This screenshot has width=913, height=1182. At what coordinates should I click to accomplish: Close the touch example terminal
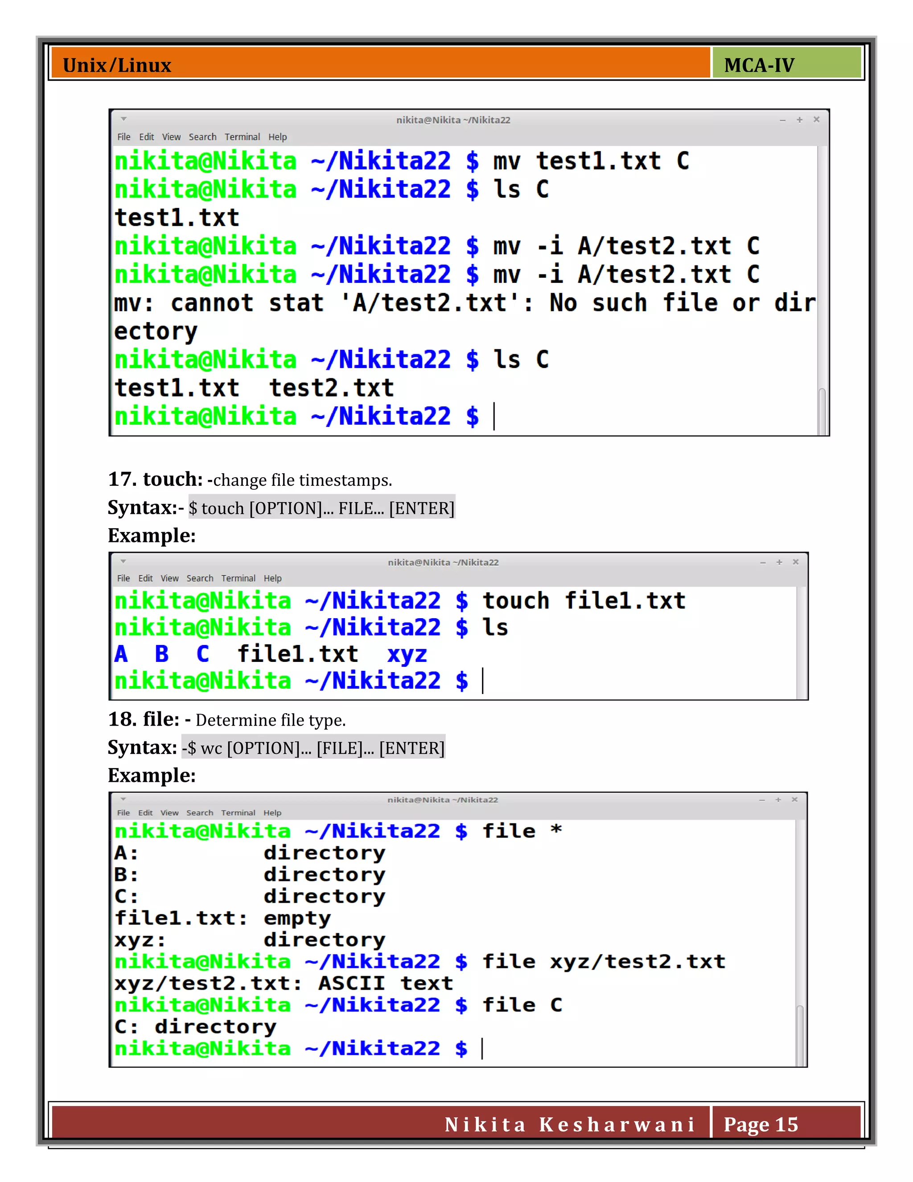(796, 562)
